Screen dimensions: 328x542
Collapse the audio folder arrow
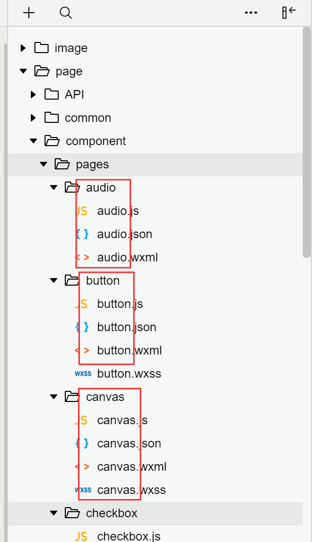[x=54, y=188]
